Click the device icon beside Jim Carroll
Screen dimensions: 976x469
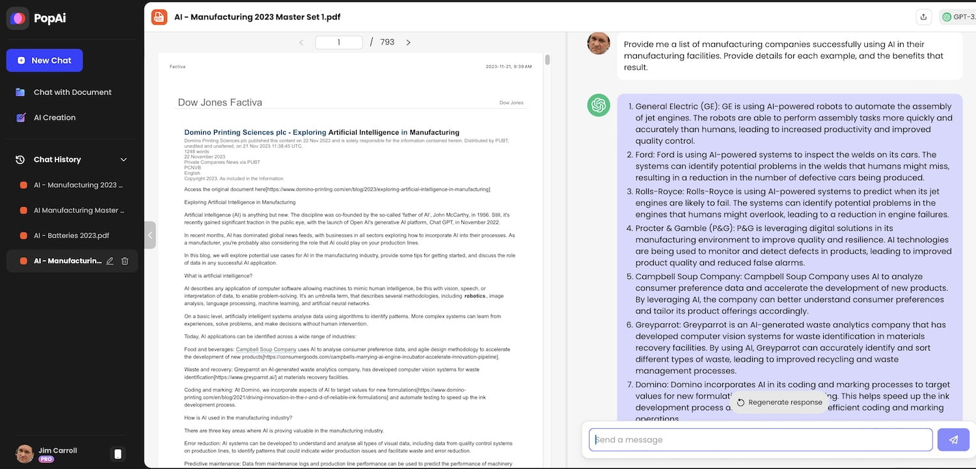click(x=118, y=454)
